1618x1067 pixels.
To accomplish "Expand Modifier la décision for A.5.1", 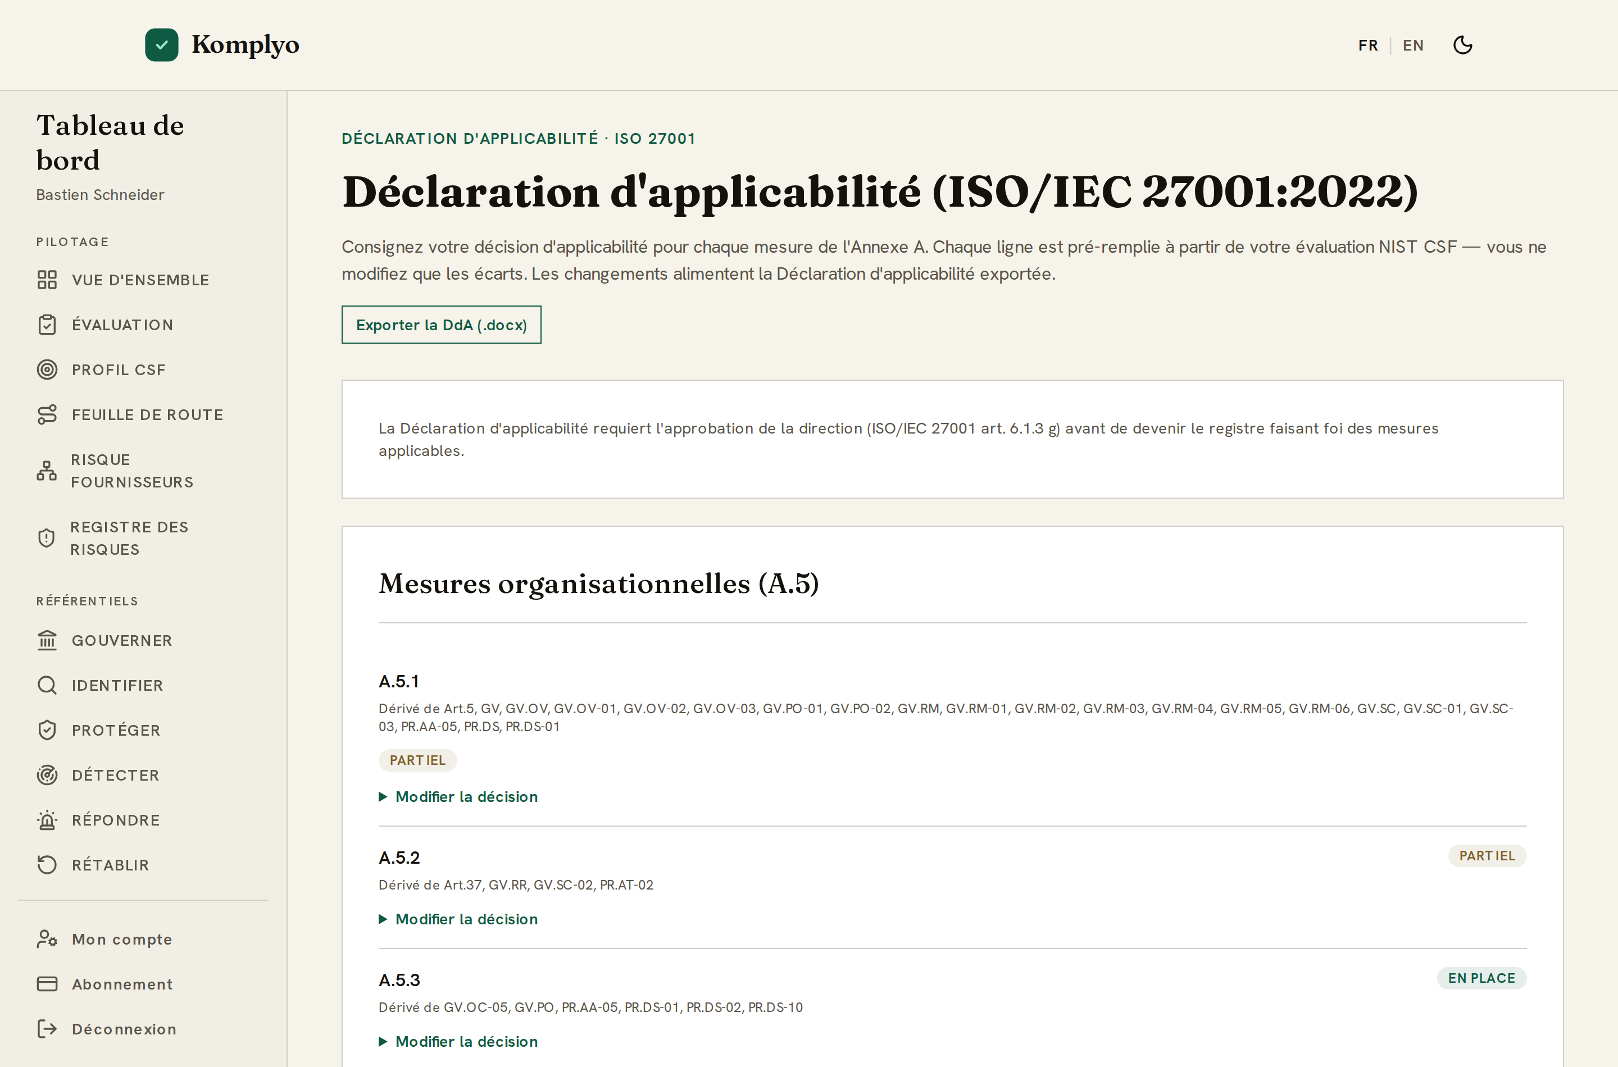I will 458,797.
